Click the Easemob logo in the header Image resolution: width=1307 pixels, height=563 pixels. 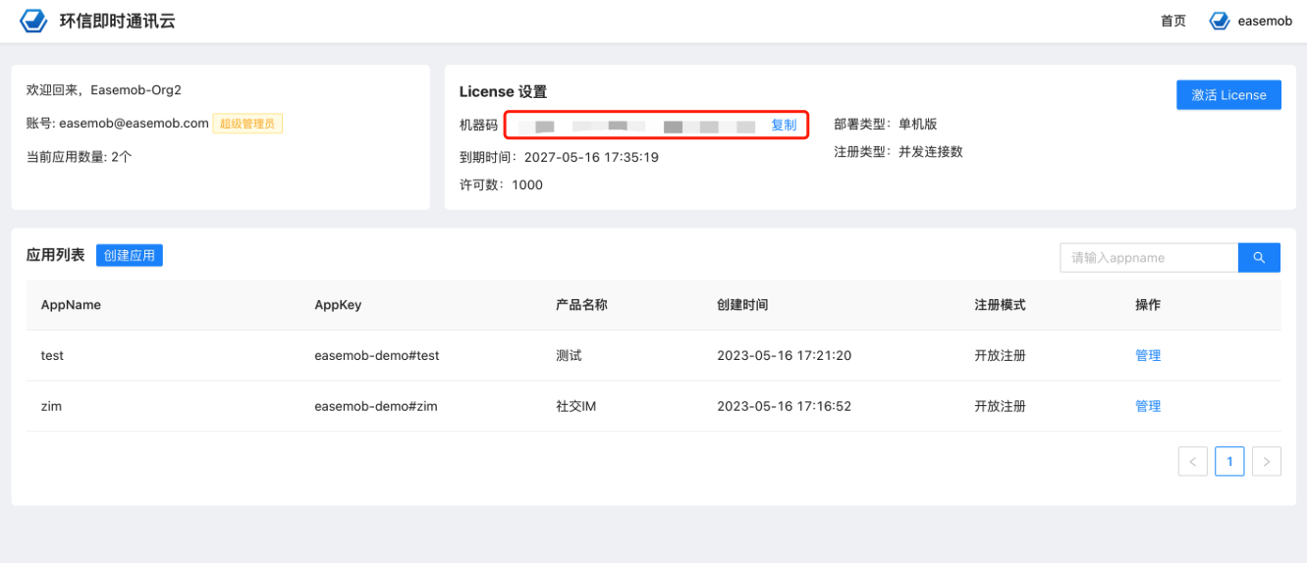33,20
